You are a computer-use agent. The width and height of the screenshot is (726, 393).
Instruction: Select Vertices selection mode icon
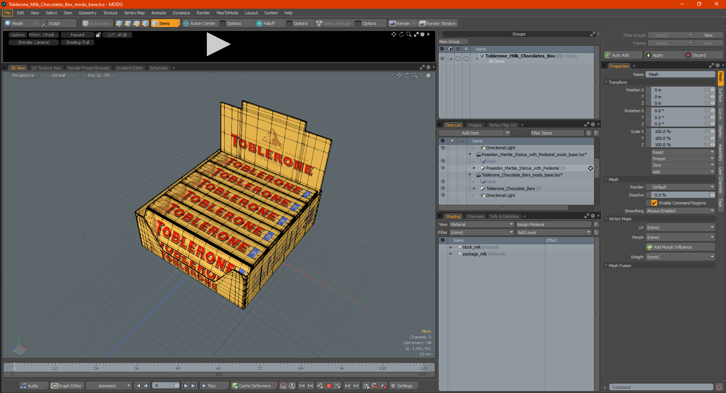119,23
